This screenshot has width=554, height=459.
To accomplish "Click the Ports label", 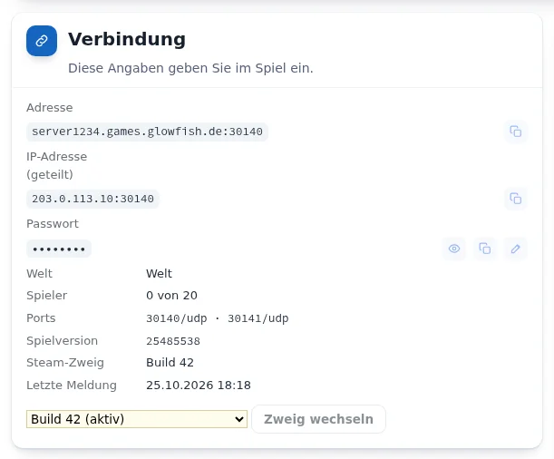I will [x=41, y=318].
